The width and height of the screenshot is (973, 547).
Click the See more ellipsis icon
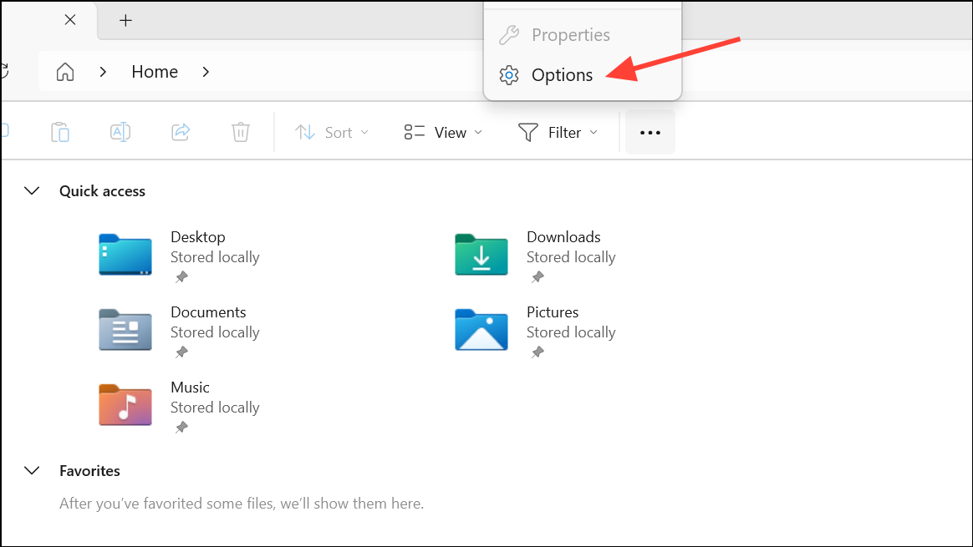(x=650, y=131)
